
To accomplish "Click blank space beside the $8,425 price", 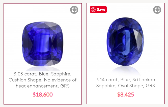I will point(149,94).
